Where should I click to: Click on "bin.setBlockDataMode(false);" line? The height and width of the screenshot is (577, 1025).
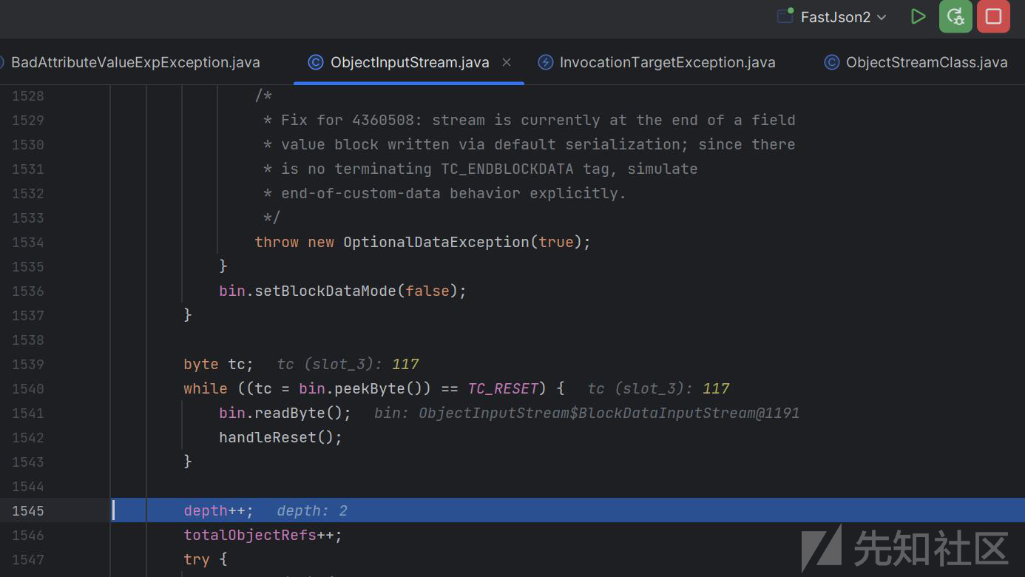coord(342,291)
